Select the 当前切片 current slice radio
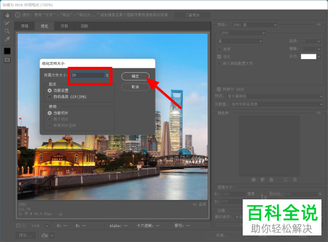This screenshot has height=242, width=328. tap(50, 113)
